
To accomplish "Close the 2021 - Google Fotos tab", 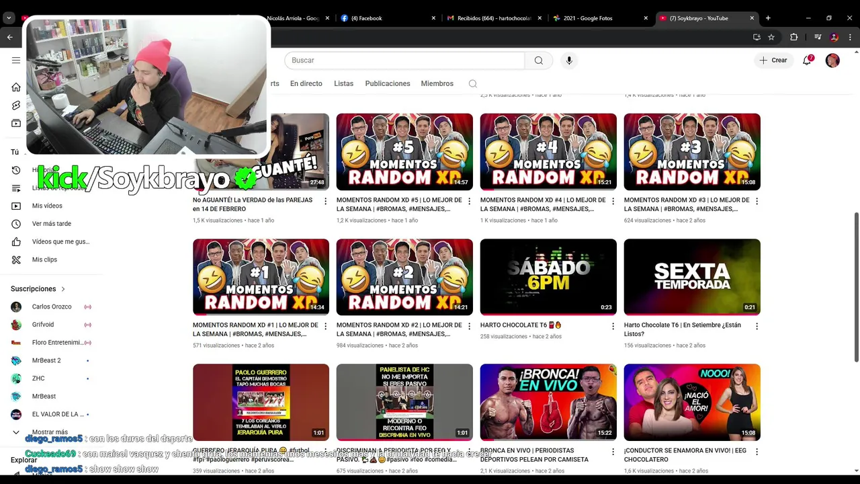I will [x=646, y=18].
